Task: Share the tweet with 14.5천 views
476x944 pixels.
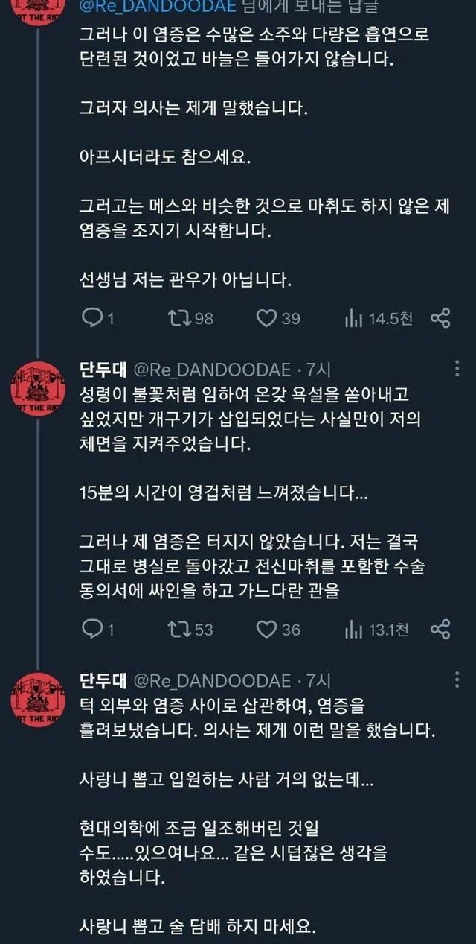Action: click(440, 318)
